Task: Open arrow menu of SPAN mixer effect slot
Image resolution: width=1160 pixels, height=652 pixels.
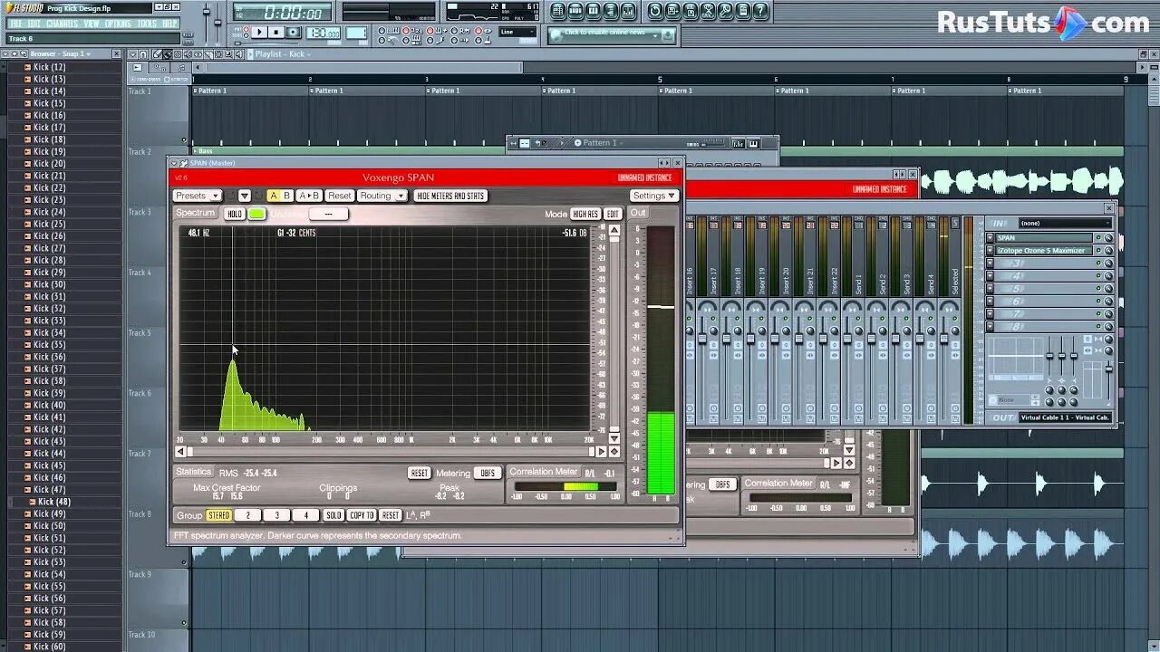Action: pyautogui.click(x=990, y=237)
